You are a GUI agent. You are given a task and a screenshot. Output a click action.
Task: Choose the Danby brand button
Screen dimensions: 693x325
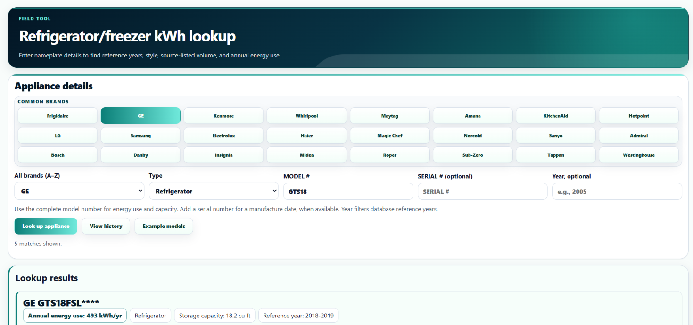[140, 155]
